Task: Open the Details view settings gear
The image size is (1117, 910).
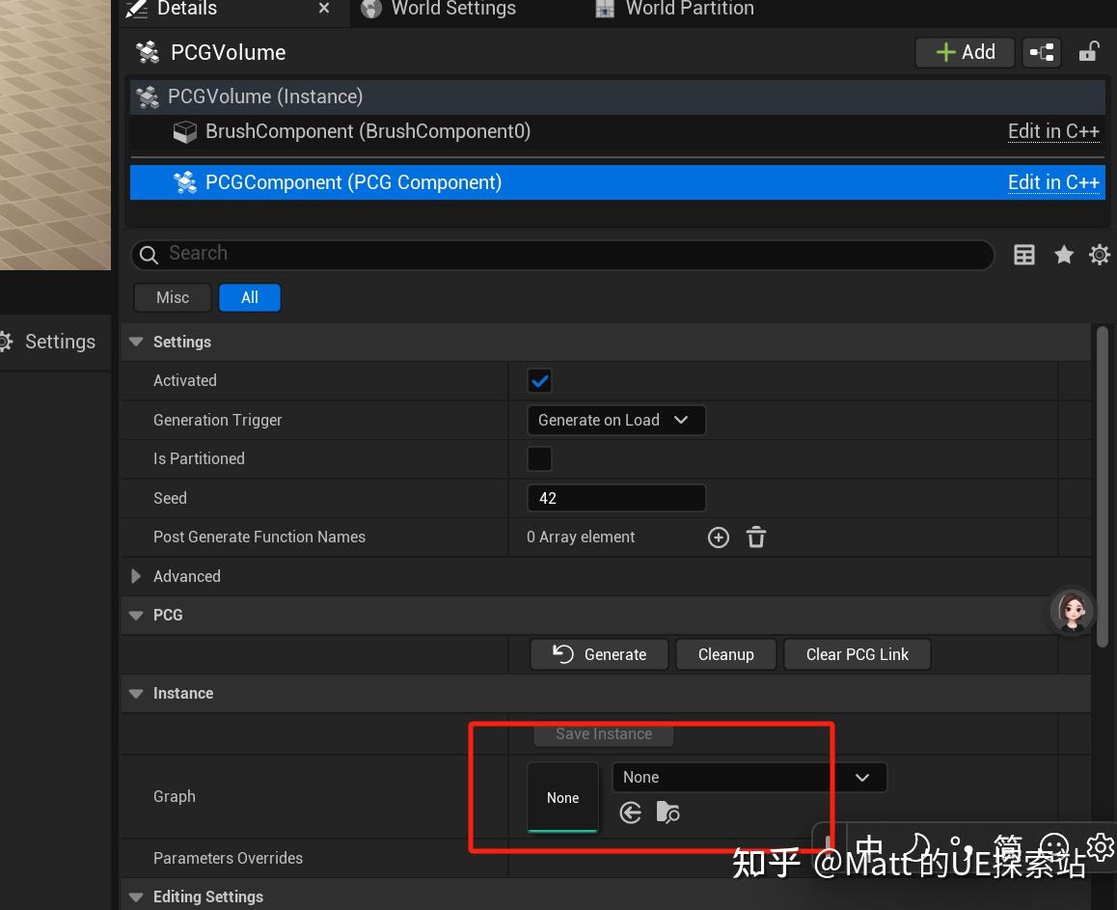Action: (1100, 254)
